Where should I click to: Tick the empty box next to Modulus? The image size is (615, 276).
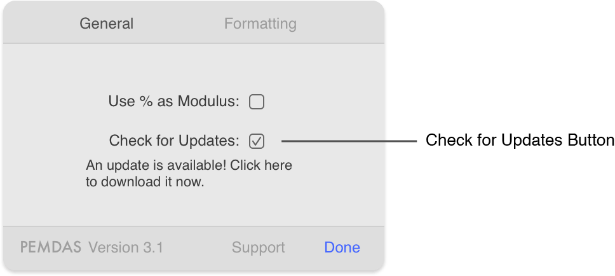coord(257,102)
